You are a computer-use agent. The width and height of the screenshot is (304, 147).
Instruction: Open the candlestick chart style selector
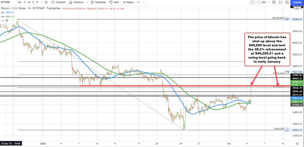pyautogui.click(x=43, y=2)
